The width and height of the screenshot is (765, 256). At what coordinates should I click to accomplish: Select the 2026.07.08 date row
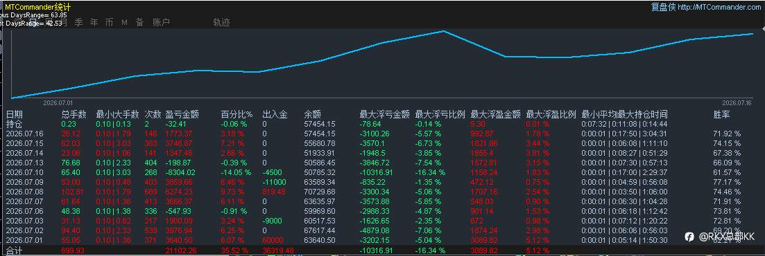pyautogui.click(x=25, y=191)
